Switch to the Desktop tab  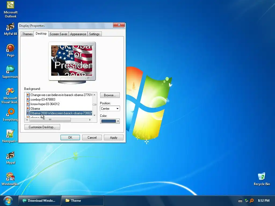[41, 34]
